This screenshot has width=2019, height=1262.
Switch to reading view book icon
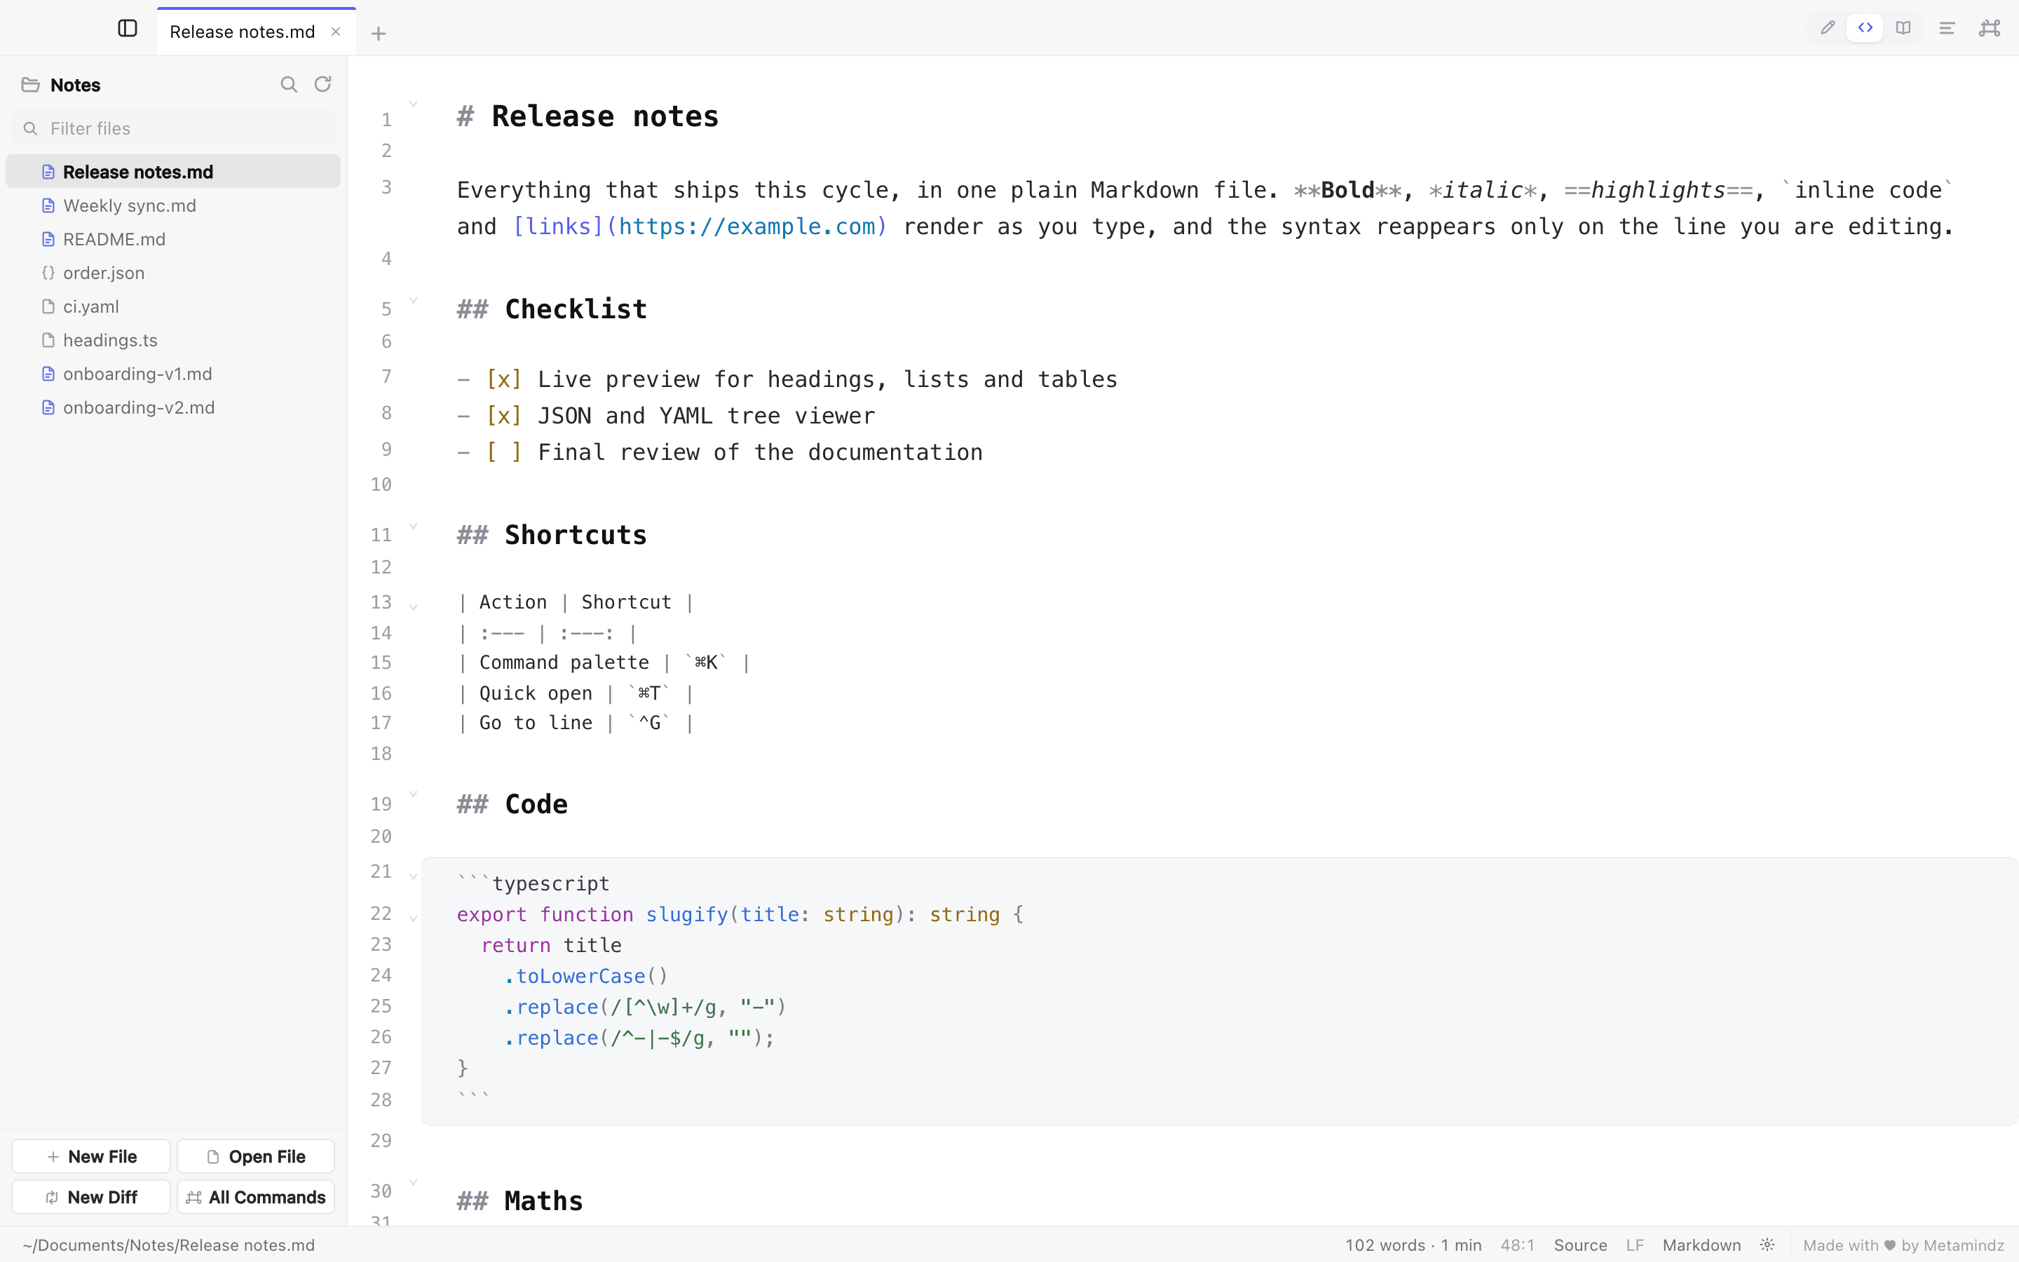click(x=1903, y=27)
